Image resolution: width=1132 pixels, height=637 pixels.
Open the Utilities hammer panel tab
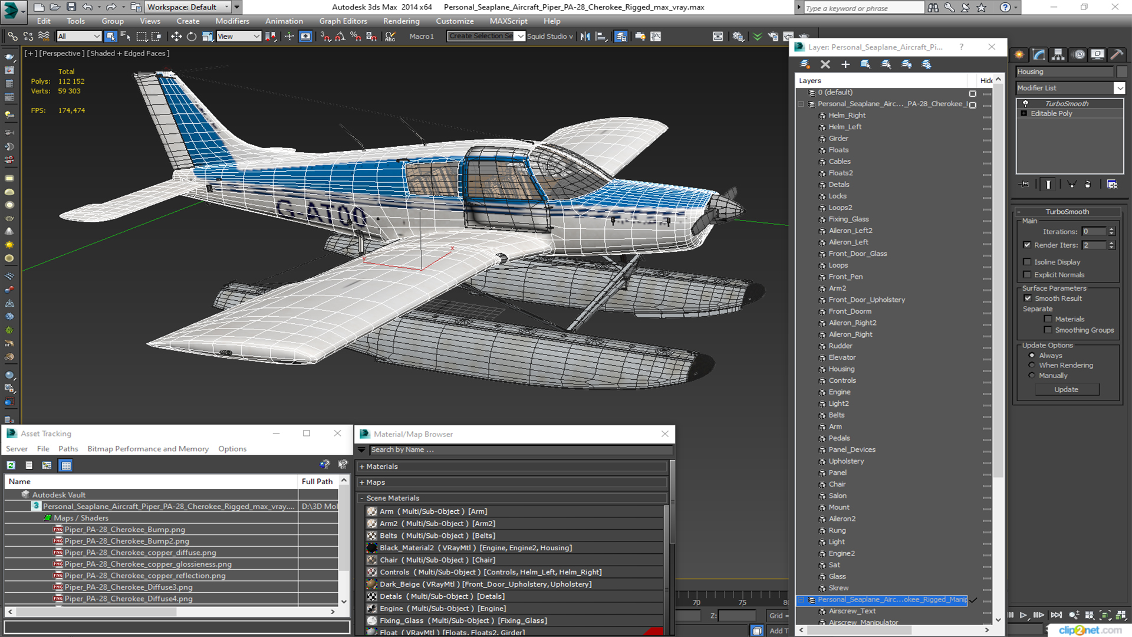click(1117, 55)
